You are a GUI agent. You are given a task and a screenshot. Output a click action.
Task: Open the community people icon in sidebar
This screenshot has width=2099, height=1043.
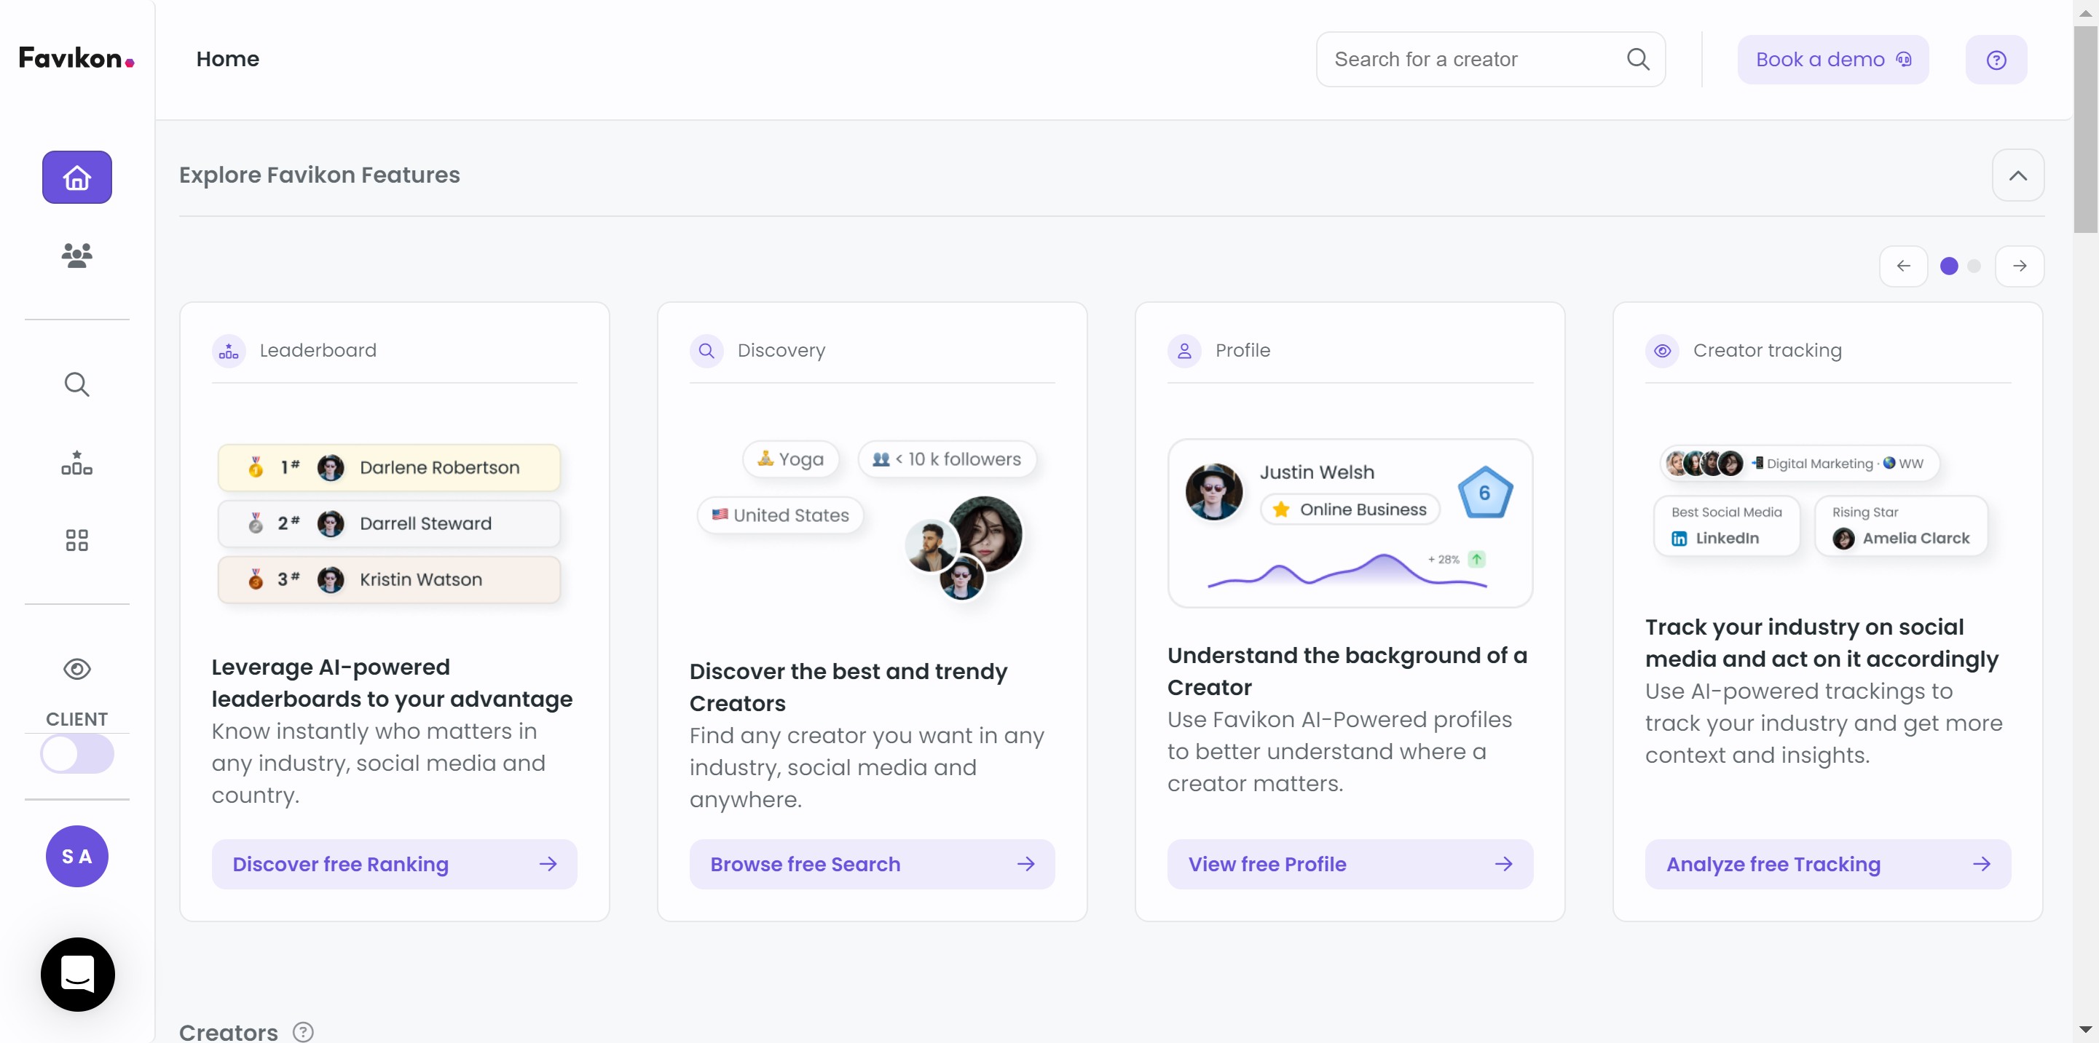tap(76, 255)
